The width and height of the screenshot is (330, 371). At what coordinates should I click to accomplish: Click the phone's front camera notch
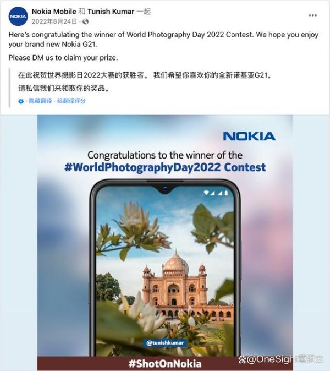[x=165, y=188]
